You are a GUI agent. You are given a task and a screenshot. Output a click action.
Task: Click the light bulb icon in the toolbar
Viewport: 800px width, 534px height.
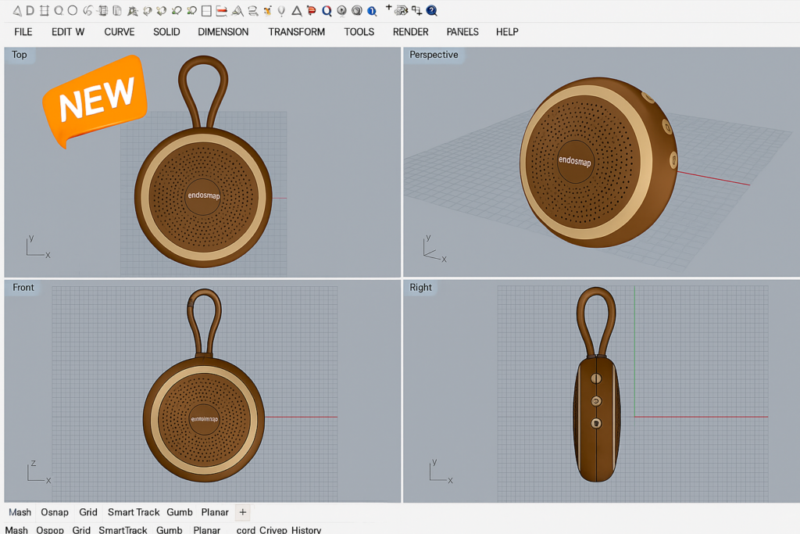(282, 11)
